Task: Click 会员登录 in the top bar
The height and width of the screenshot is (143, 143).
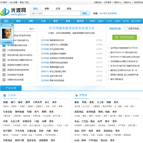Action: tap(108, 2)
